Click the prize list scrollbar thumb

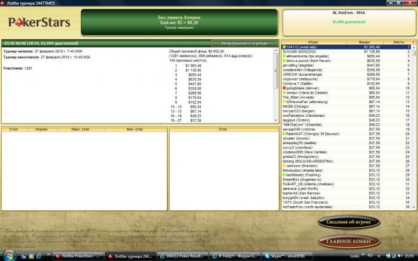[276, 71]
